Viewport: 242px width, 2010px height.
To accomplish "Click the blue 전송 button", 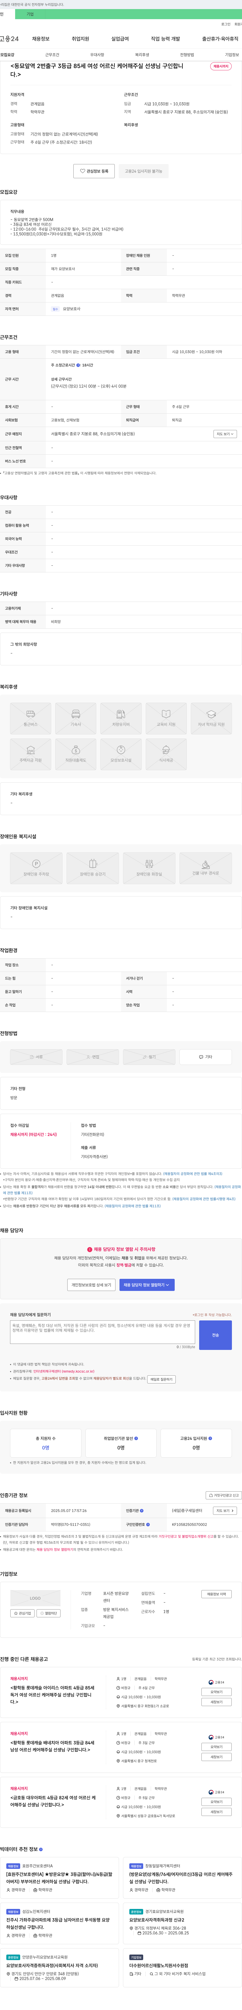I will pyautogui.click(x=216, y=1335).
